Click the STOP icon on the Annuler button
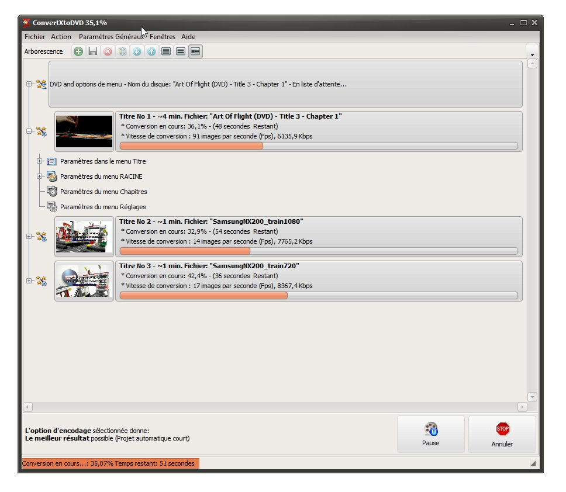This screenshot has width=566, height=492. click(x=502, y=428)
